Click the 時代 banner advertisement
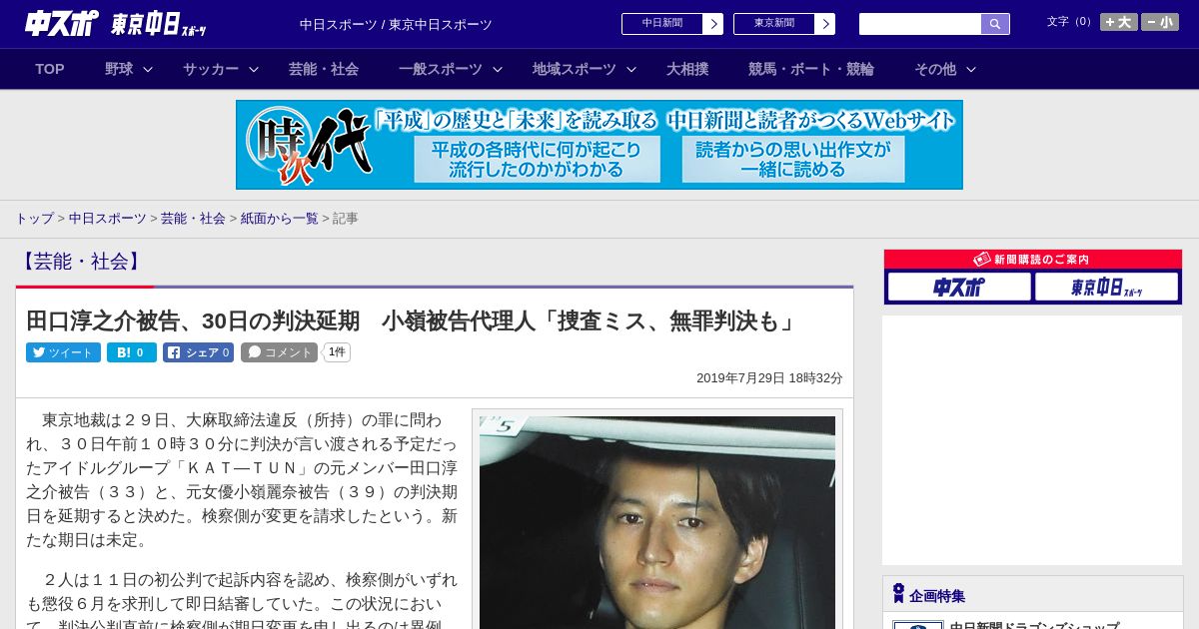This screenshot has height=629, width=1199. 599,145
